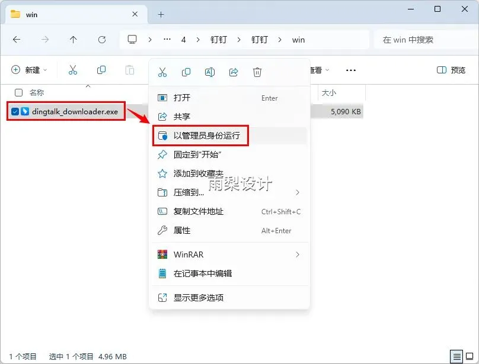
Task: Select 显示更多选项
Action: [x=229, y=298]
